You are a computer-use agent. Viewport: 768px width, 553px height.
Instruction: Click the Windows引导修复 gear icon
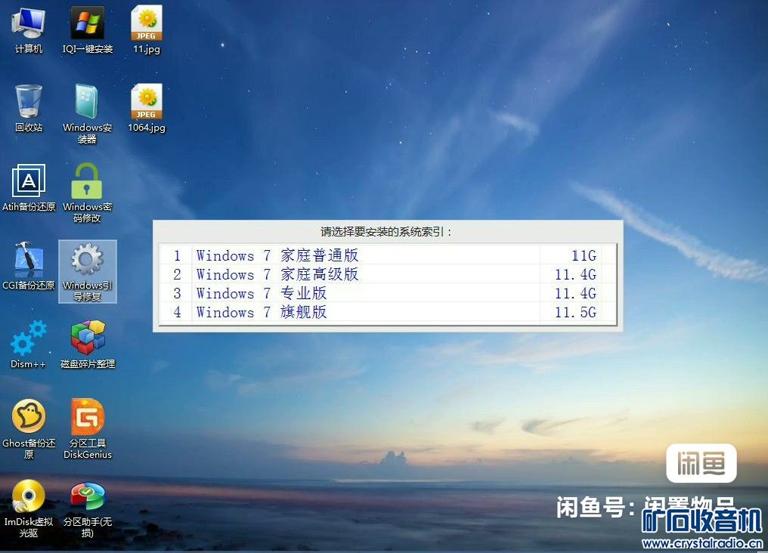(x=87, y=272)
